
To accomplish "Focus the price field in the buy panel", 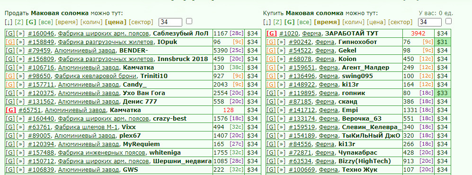I will [x=430, y=22].
